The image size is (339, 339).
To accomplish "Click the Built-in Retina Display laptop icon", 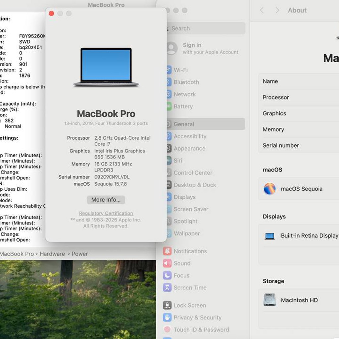I will point(269,236).
